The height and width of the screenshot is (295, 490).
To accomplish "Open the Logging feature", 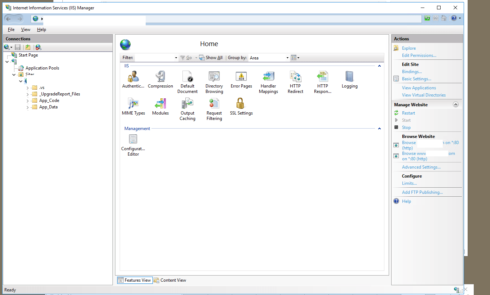I will coord(350,79).
